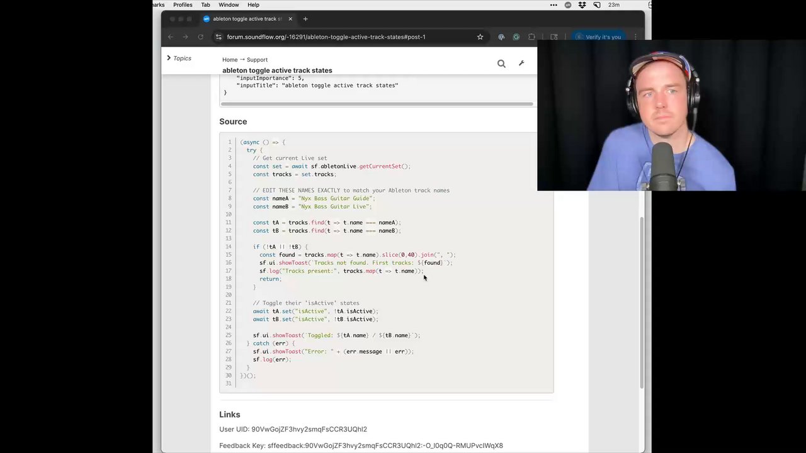The image size is (806, 453).
Task: Click the 'Tracks not found' showToast line
Action: pos(356,262)
